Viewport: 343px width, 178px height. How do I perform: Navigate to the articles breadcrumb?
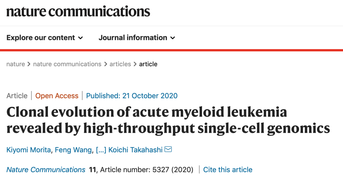point(121,64)
